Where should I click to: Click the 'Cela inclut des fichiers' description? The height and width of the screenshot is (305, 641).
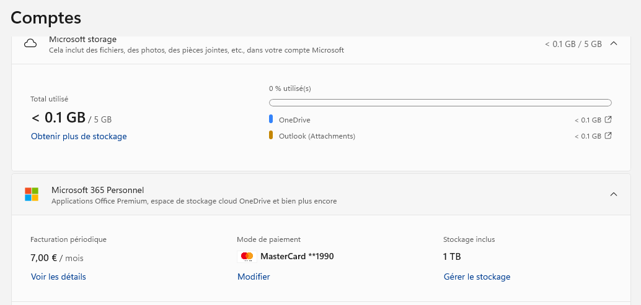[x=197, y=51]
